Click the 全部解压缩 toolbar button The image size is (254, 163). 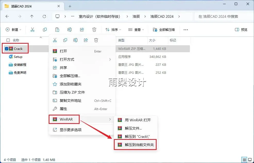[164, 30]
